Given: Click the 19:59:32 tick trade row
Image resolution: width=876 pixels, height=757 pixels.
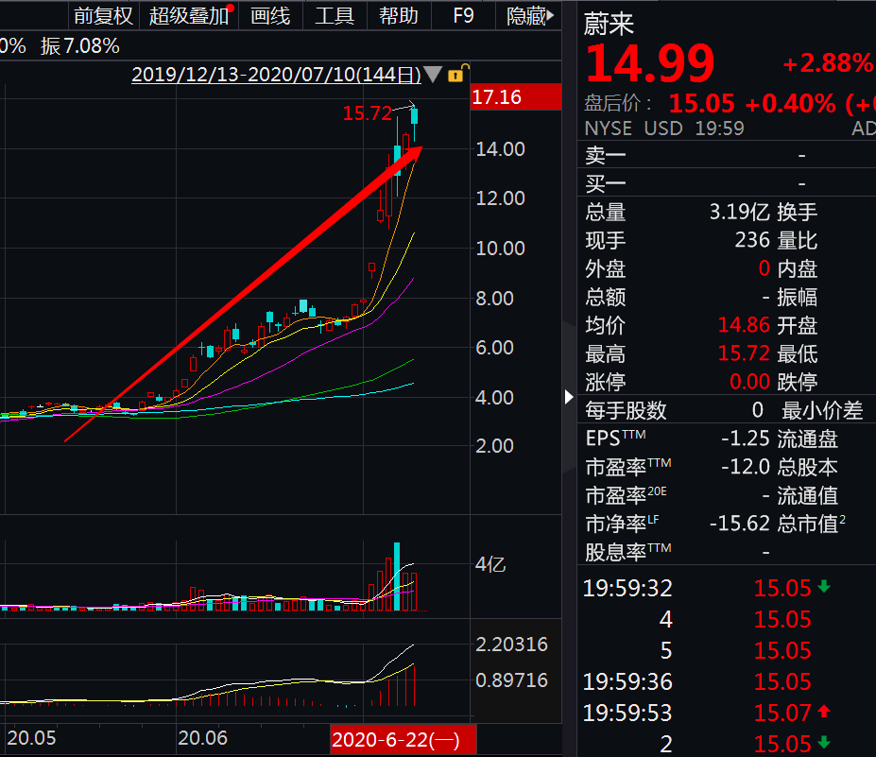Looking at the screenshot, I should pos(727,588).
